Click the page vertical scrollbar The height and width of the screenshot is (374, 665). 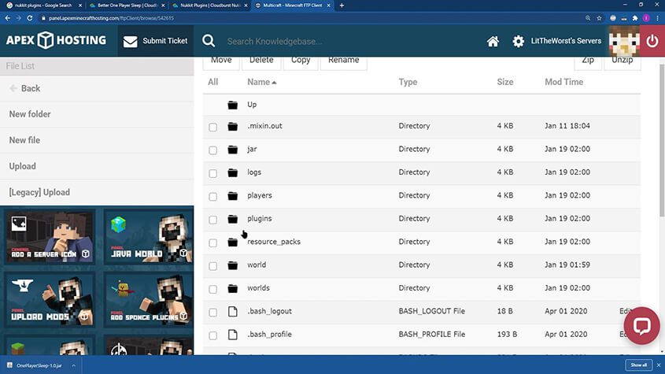pos(662,140)
